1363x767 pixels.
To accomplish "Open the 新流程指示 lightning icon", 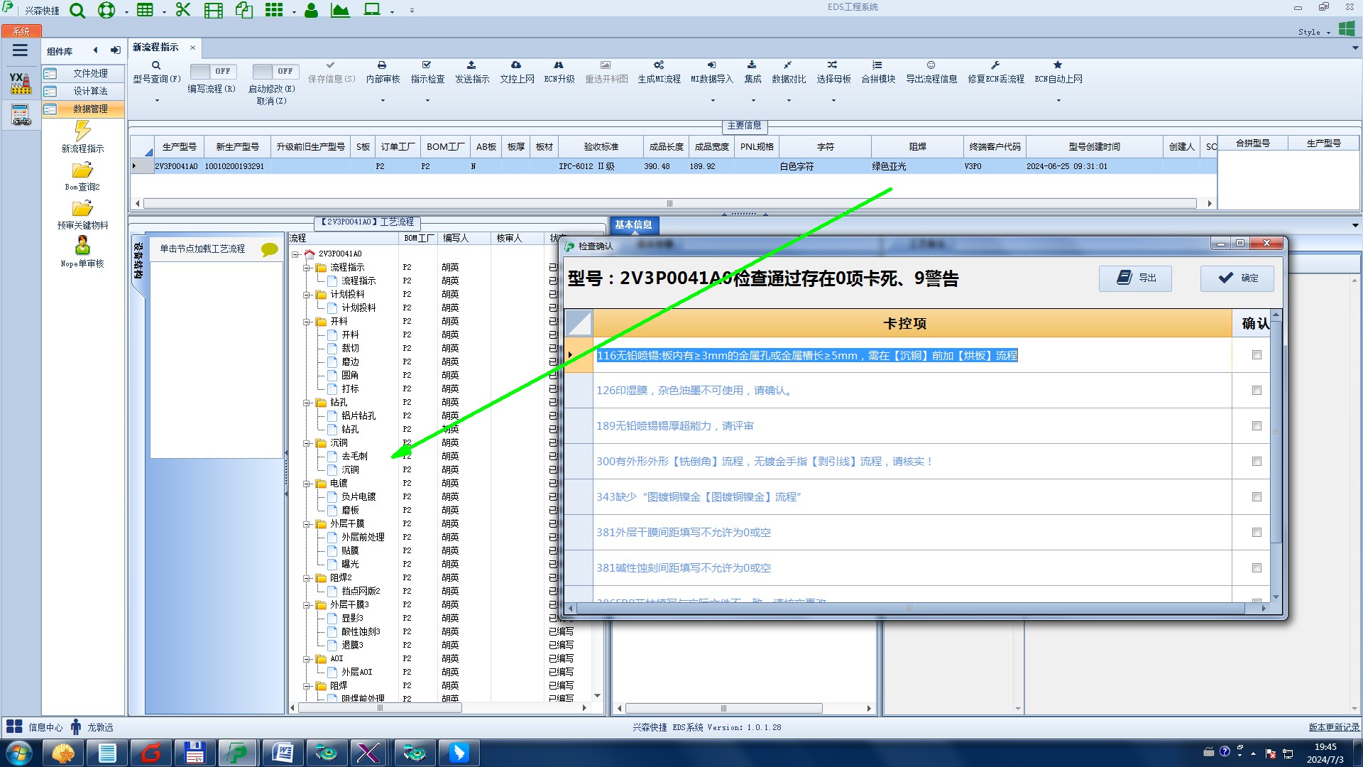I will [x=82, y=131].
